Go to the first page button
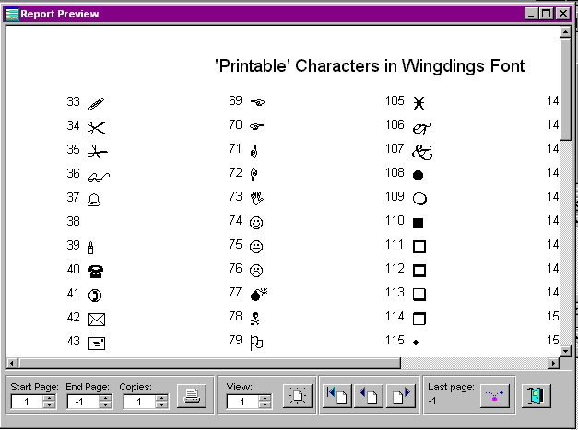This screenshot has height=430, width=578. tap(337, 396)
